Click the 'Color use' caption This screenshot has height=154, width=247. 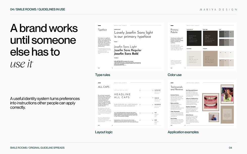click(174, 75)
